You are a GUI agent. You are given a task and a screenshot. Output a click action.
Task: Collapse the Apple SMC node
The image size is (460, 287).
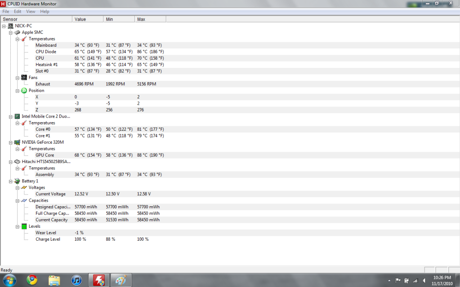[10, 32]
